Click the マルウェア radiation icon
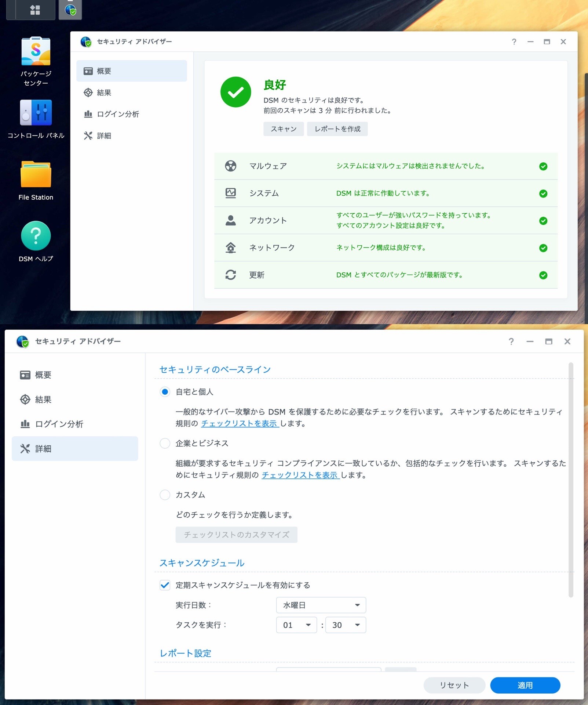Image resolution: width=588 pixels, height=705 pixels. [230, 166]
